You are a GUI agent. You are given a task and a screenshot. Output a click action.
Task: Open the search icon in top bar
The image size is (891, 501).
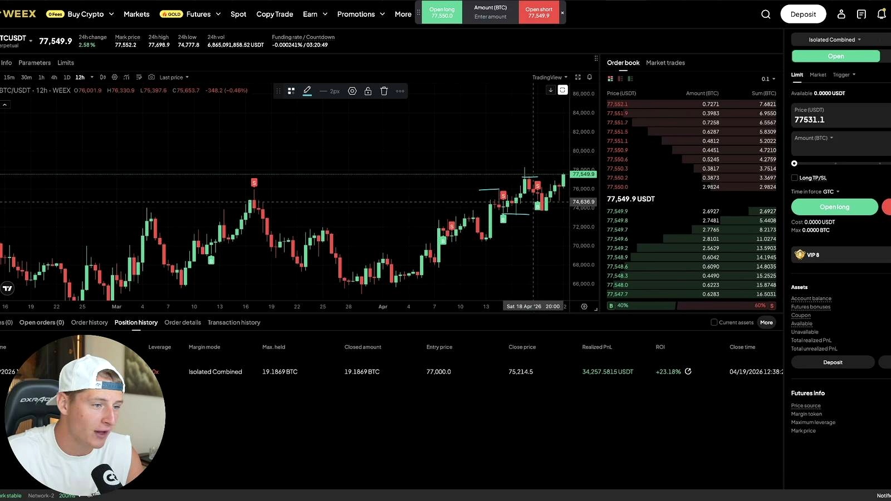click(766, 14)
